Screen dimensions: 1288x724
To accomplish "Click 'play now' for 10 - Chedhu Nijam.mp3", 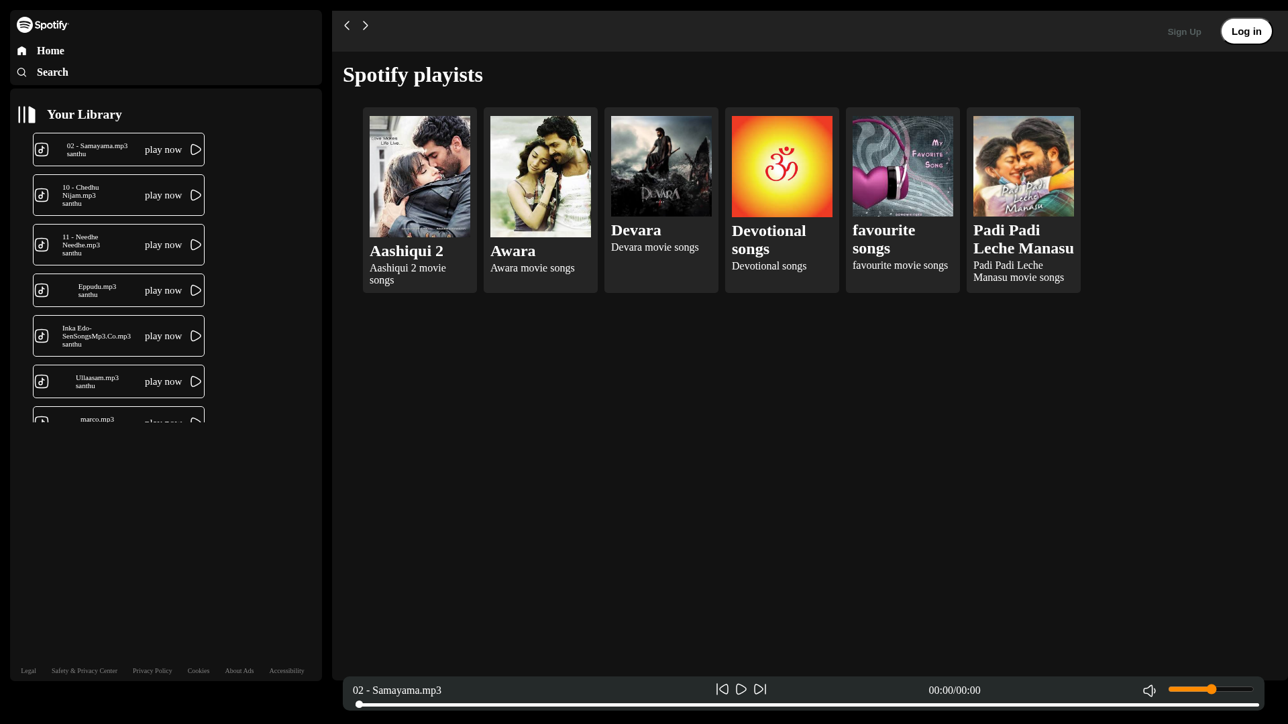I will (163, 195).
